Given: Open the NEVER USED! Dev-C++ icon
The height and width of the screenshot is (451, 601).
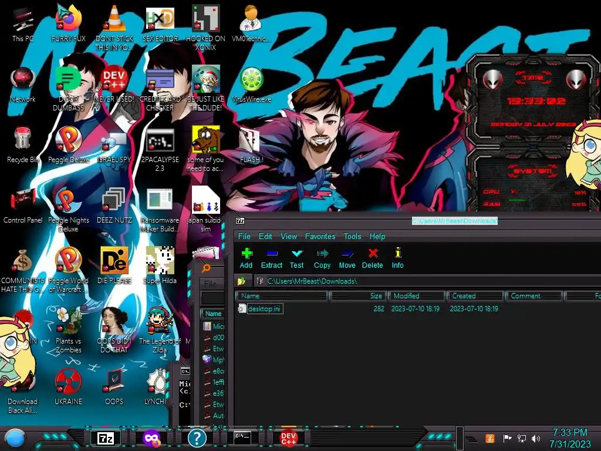Looking at the screenshot, I should tap(114, 85).
